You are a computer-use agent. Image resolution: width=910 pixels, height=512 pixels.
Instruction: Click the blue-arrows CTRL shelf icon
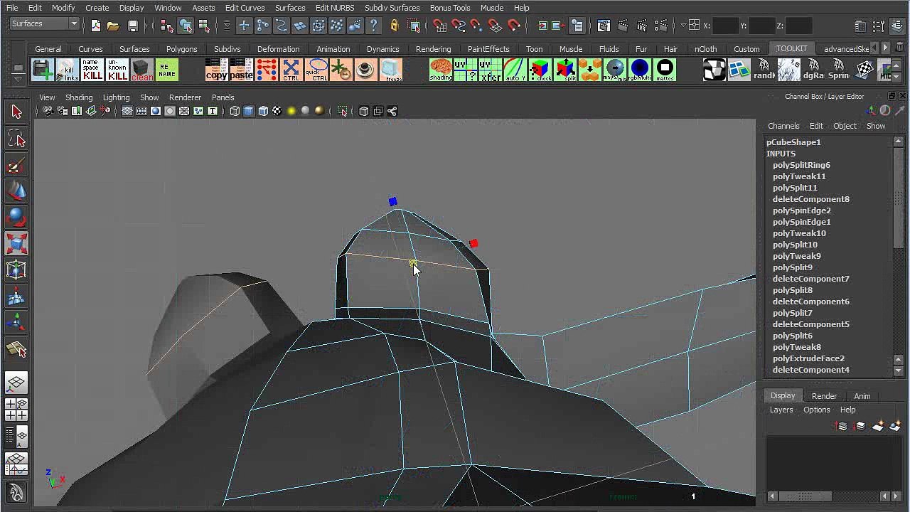click(x=291, y=70)
